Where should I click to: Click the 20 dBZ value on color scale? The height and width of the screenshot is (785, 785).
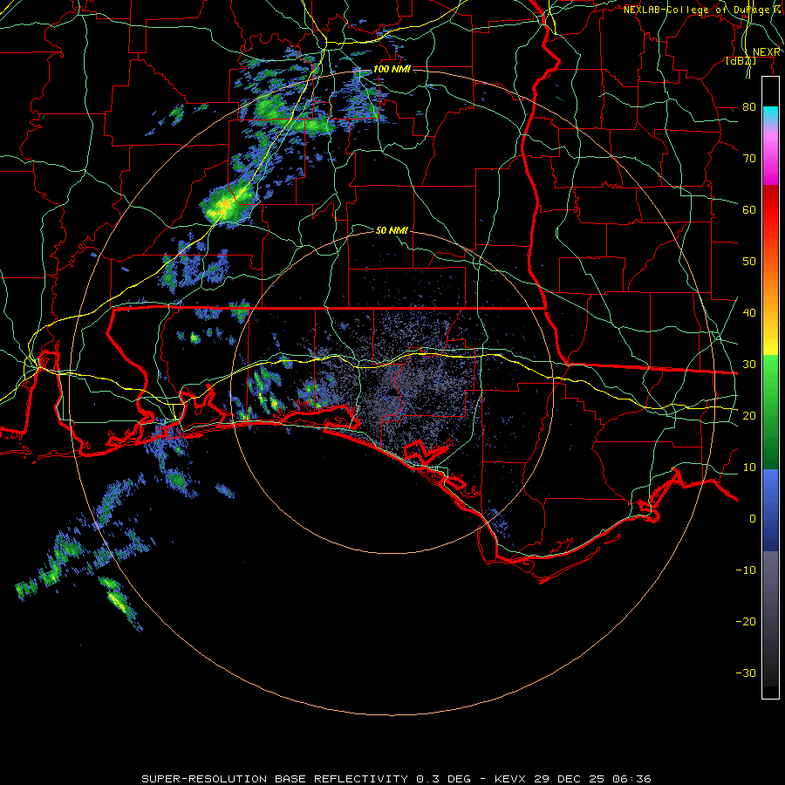tap(749, 415)
